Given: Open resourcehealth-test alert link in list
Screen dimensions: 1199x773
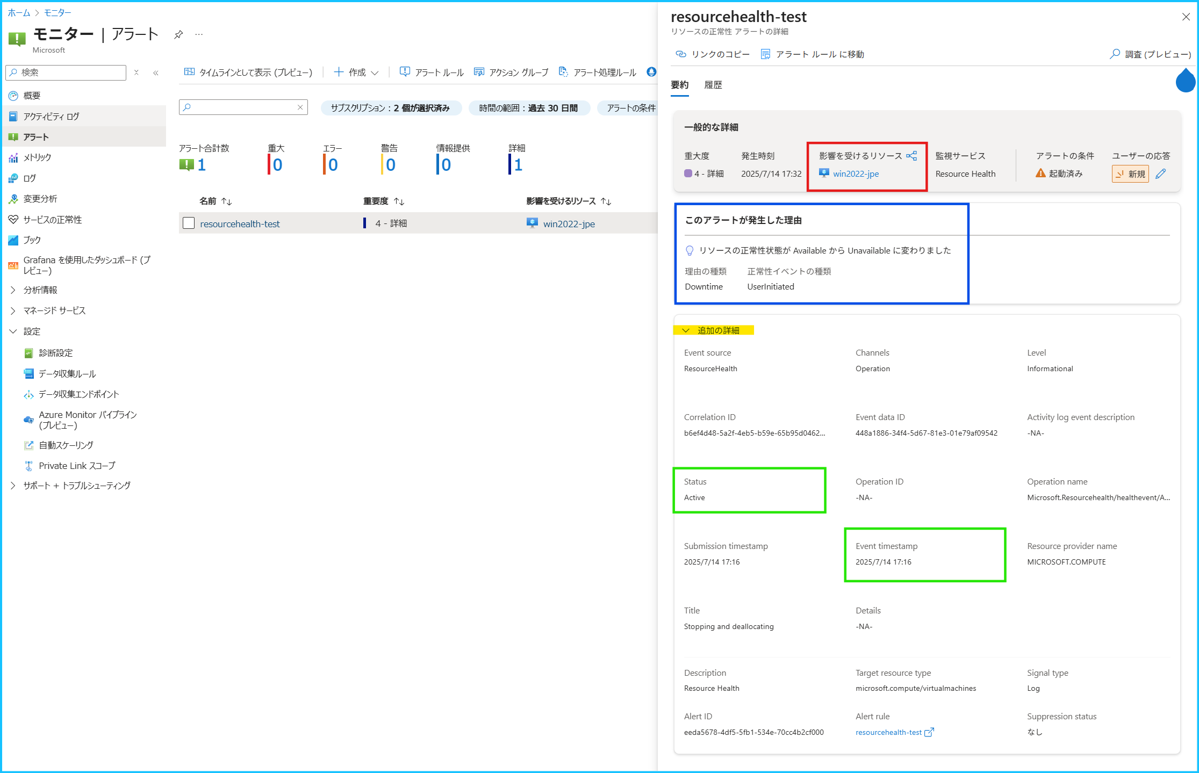Looking at the screenshot, I should pyautogui.click(x=240, y=224).
